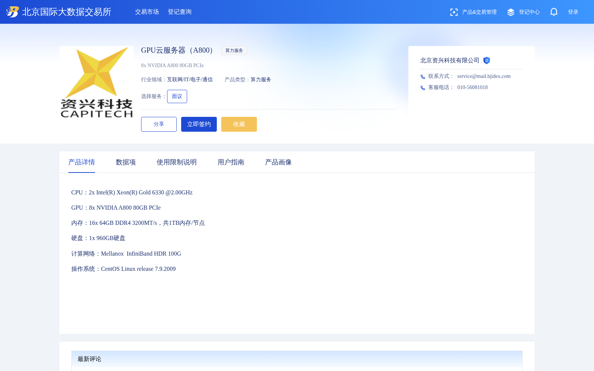This screenshot has width=594, height=371.
Task: Click the 登记中心 layers icon
Action: (511, 12)
